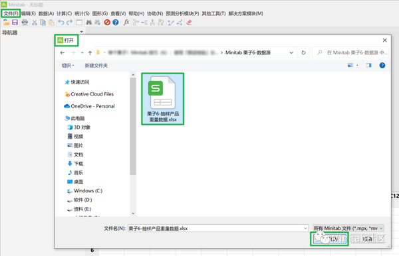Click the blue Help toolbar icon
399x256 pixels.
tap(116, 23)
